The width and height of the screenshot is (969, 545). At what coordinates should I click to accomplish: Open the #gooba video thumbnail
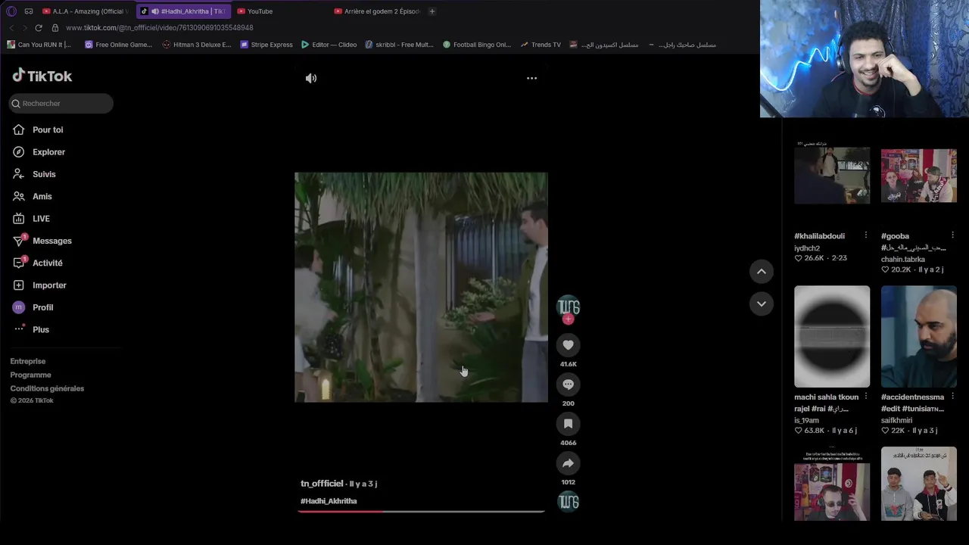click(x=919, y=176)
